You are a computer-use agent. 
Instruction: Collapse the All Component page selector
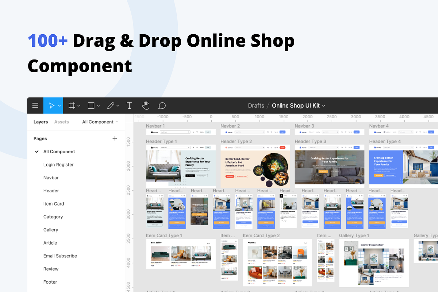100,122
